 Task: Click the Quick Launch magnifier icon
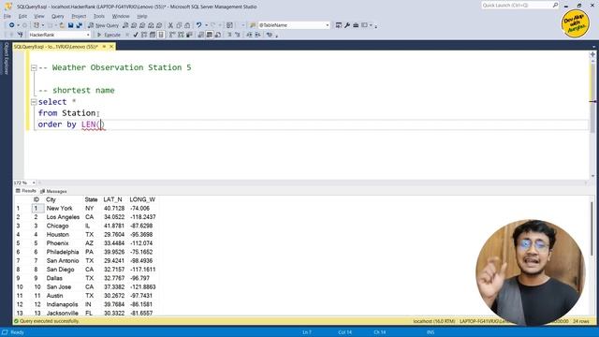(555, 5)
